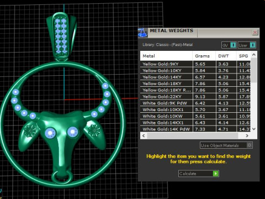Sort by the DWT column header
Screen dimensions: 265x199
(x=226, y=56)
